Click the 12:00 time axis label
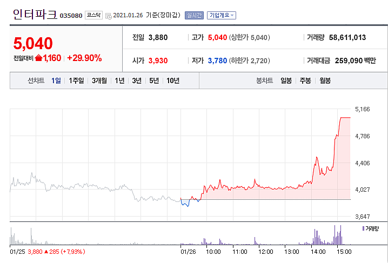This screenshot has width=388, height=263. (266, 252)
